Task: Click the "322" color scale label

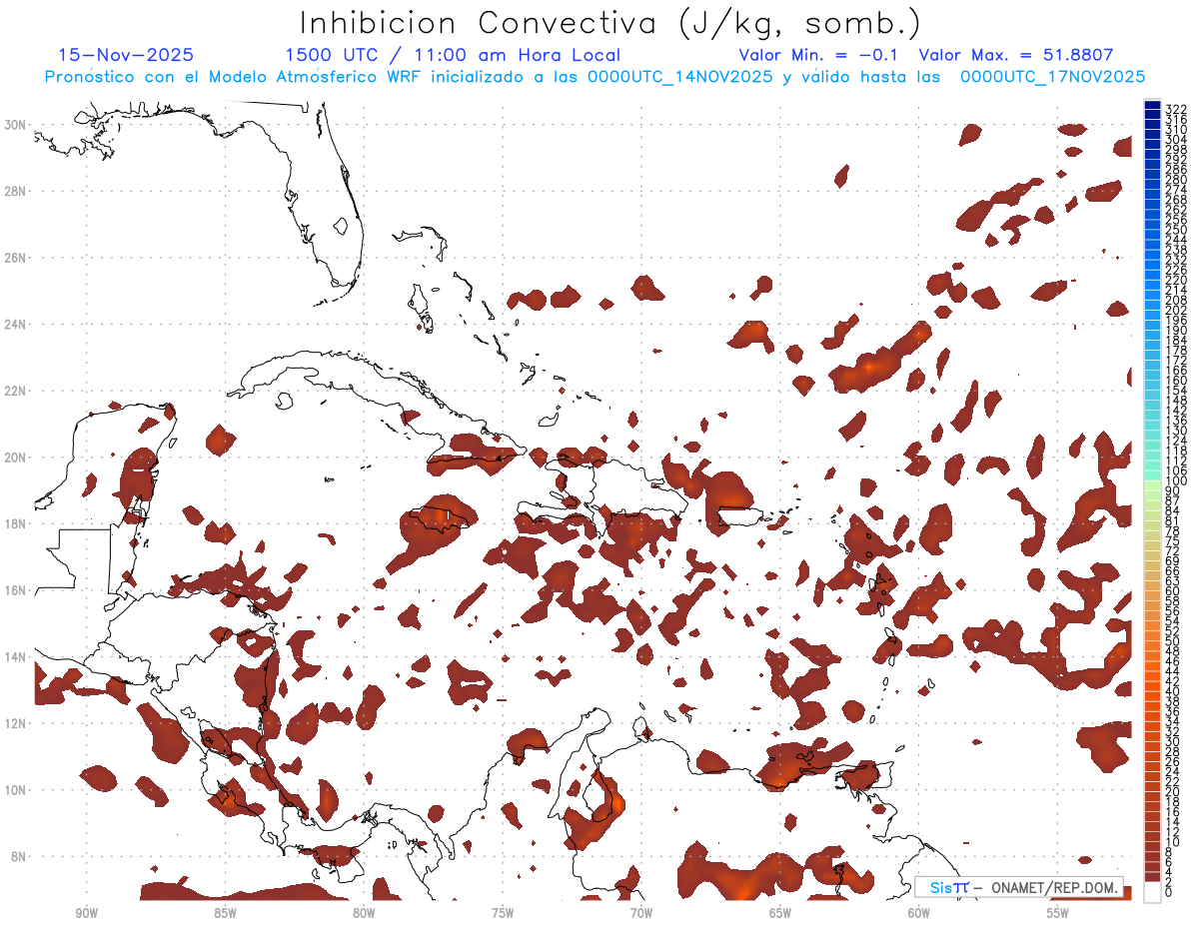Action: point(1176,109)
